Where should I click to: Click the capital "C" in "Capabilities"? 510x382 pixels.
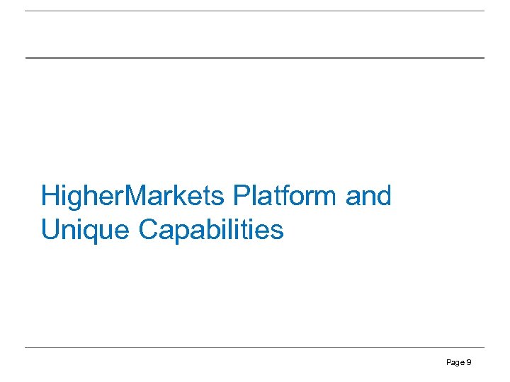coord(149,230)
